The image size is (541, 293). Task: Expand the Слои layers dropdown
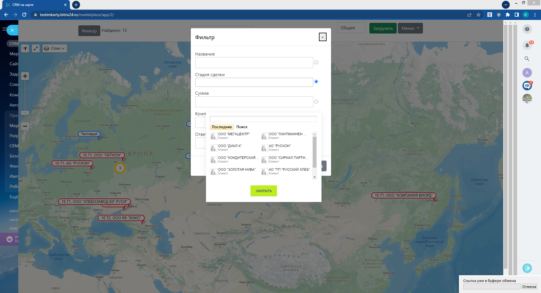[x=55, y=48]
